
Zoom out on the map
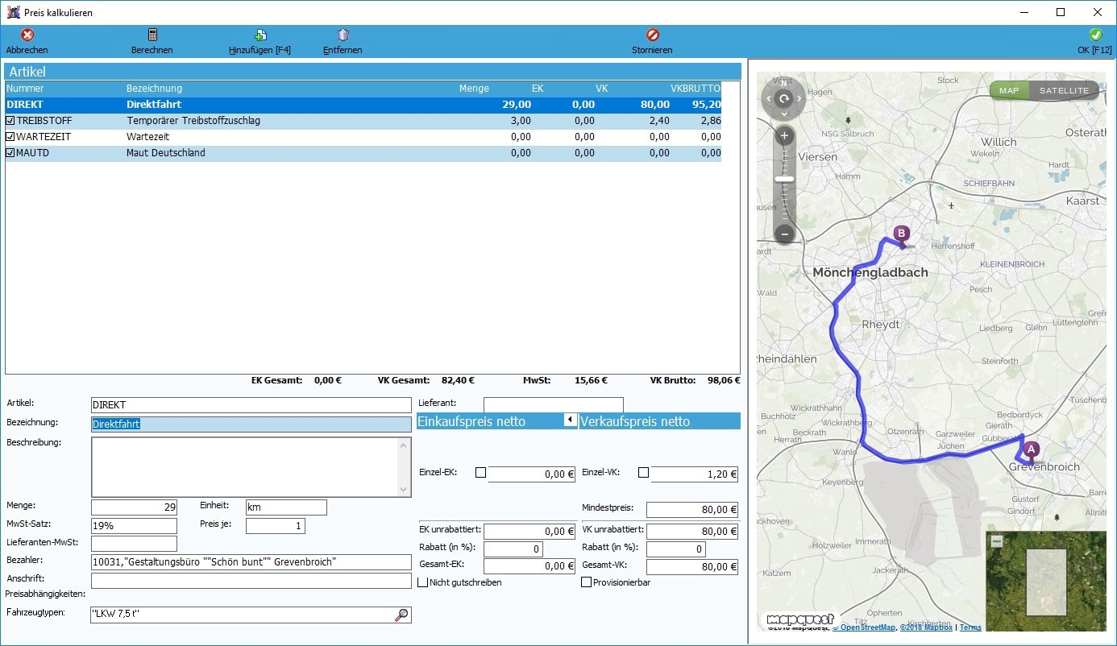tap(784, 234)
